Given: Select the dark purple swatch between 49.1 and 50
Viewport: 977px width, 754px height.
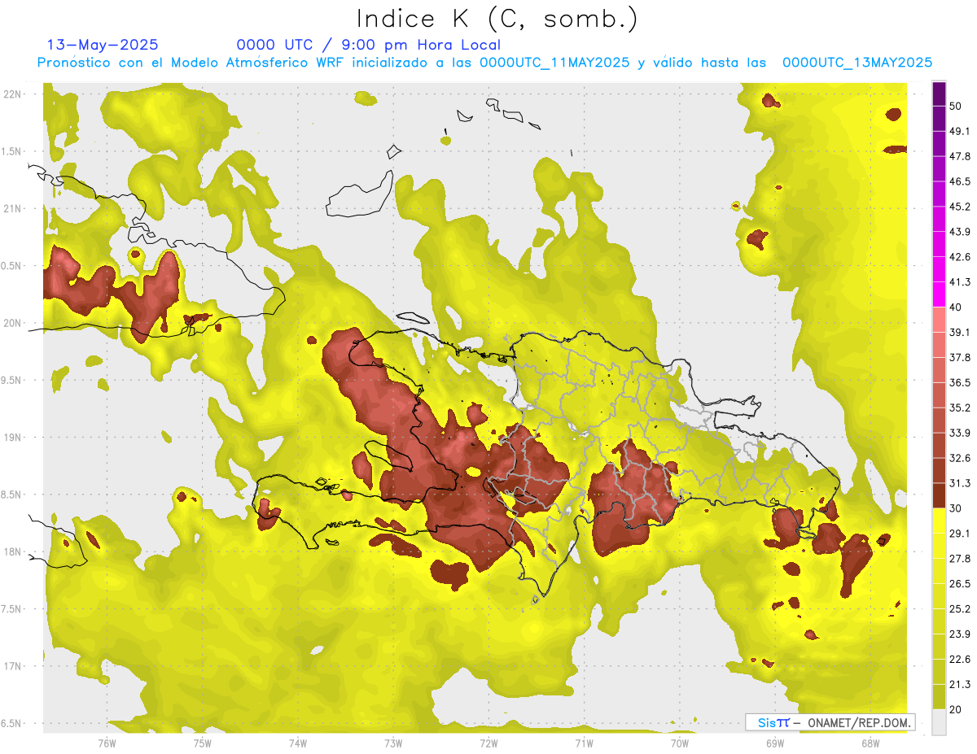Looking at the screenshot, I should [x=939, y=119].
